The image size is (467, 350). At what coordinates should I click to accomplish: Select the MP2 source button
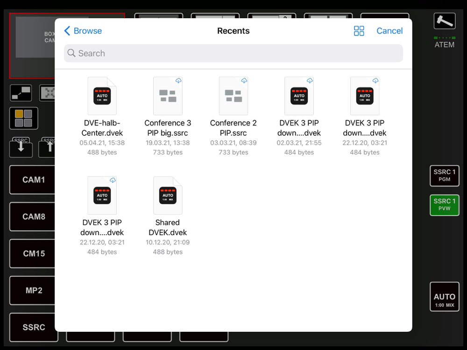click(33, 290)
